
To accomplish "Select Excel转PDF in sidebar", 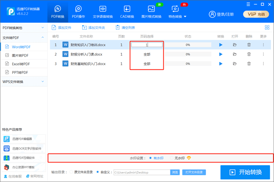I will [x=24, y=64].
